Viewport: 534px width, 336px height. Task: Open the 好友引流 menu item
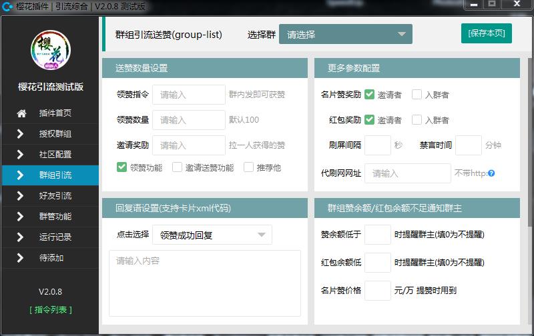tap(51, 196)
